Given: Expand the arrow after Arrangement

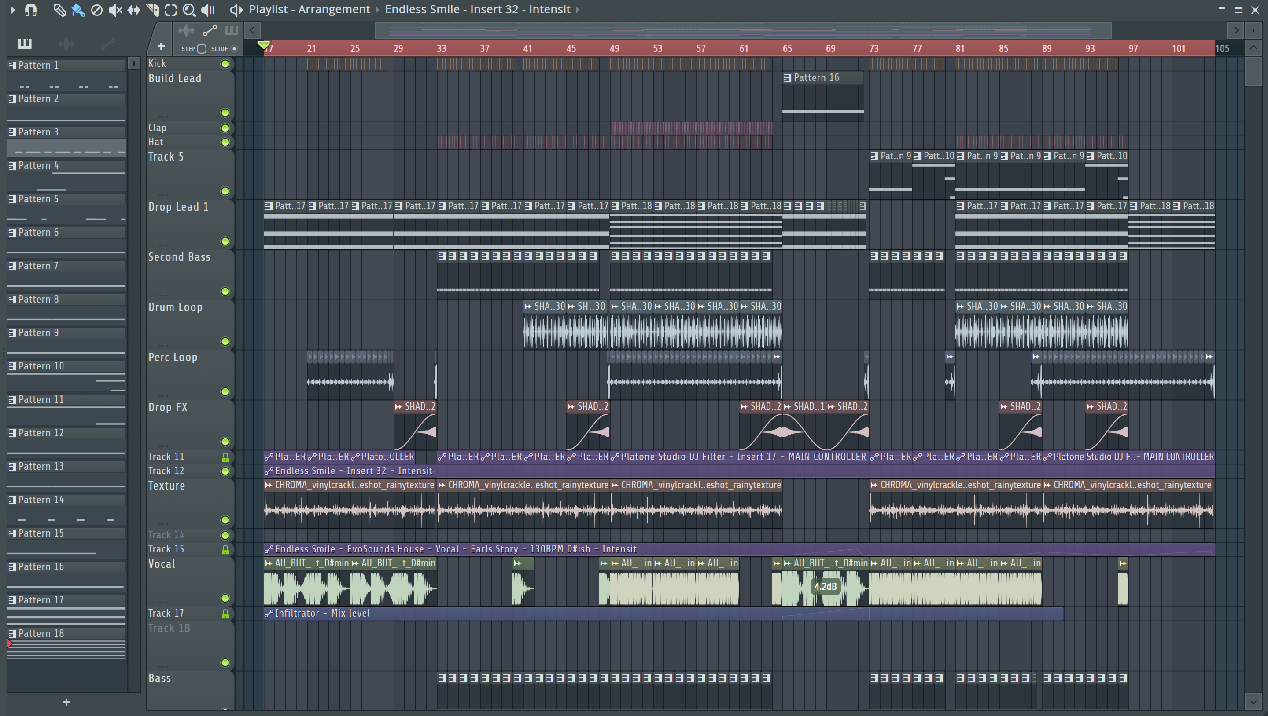Looking at the screenshot, I should click(378, 9).
